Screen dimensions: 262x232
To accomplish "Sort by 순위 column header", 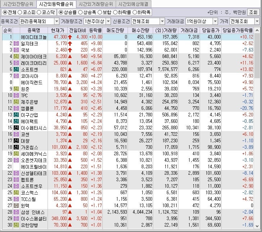I will [8, 30].
